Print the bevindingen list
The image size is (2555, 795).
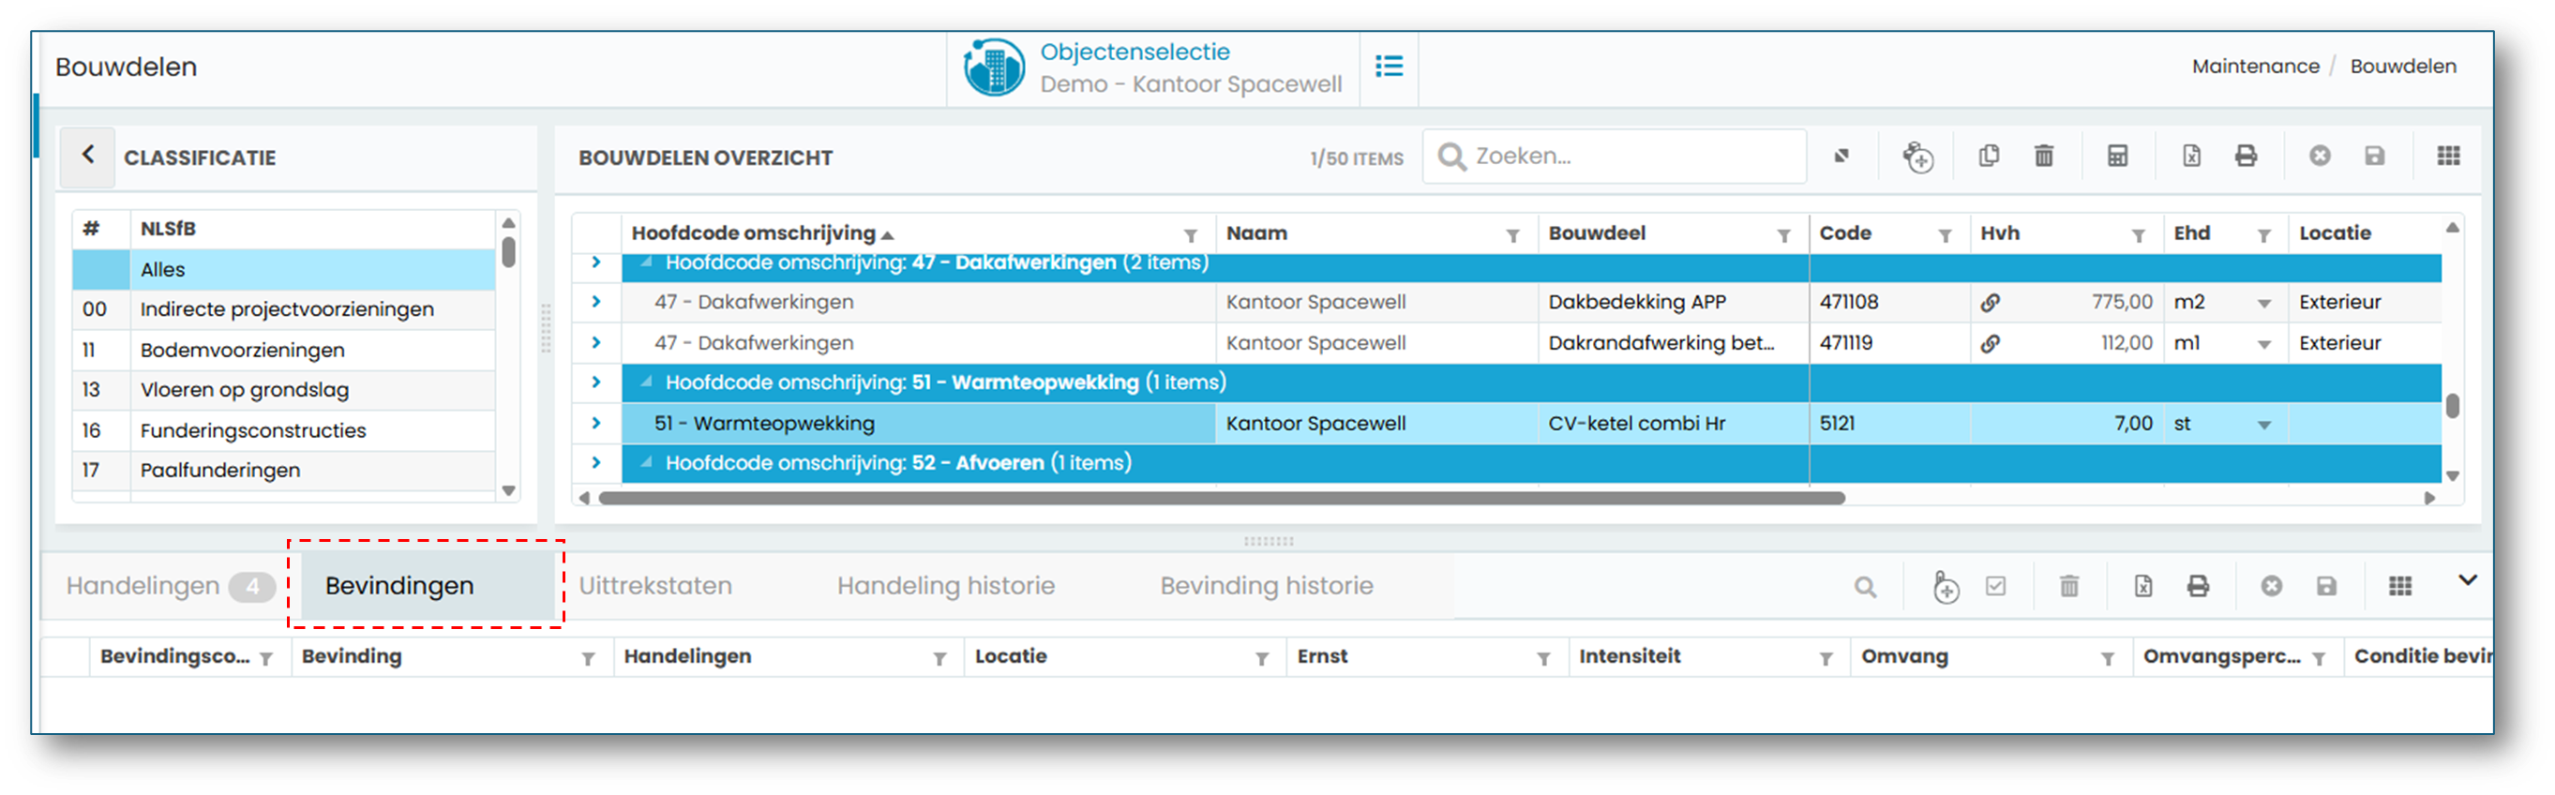[x=2198, y=587]
